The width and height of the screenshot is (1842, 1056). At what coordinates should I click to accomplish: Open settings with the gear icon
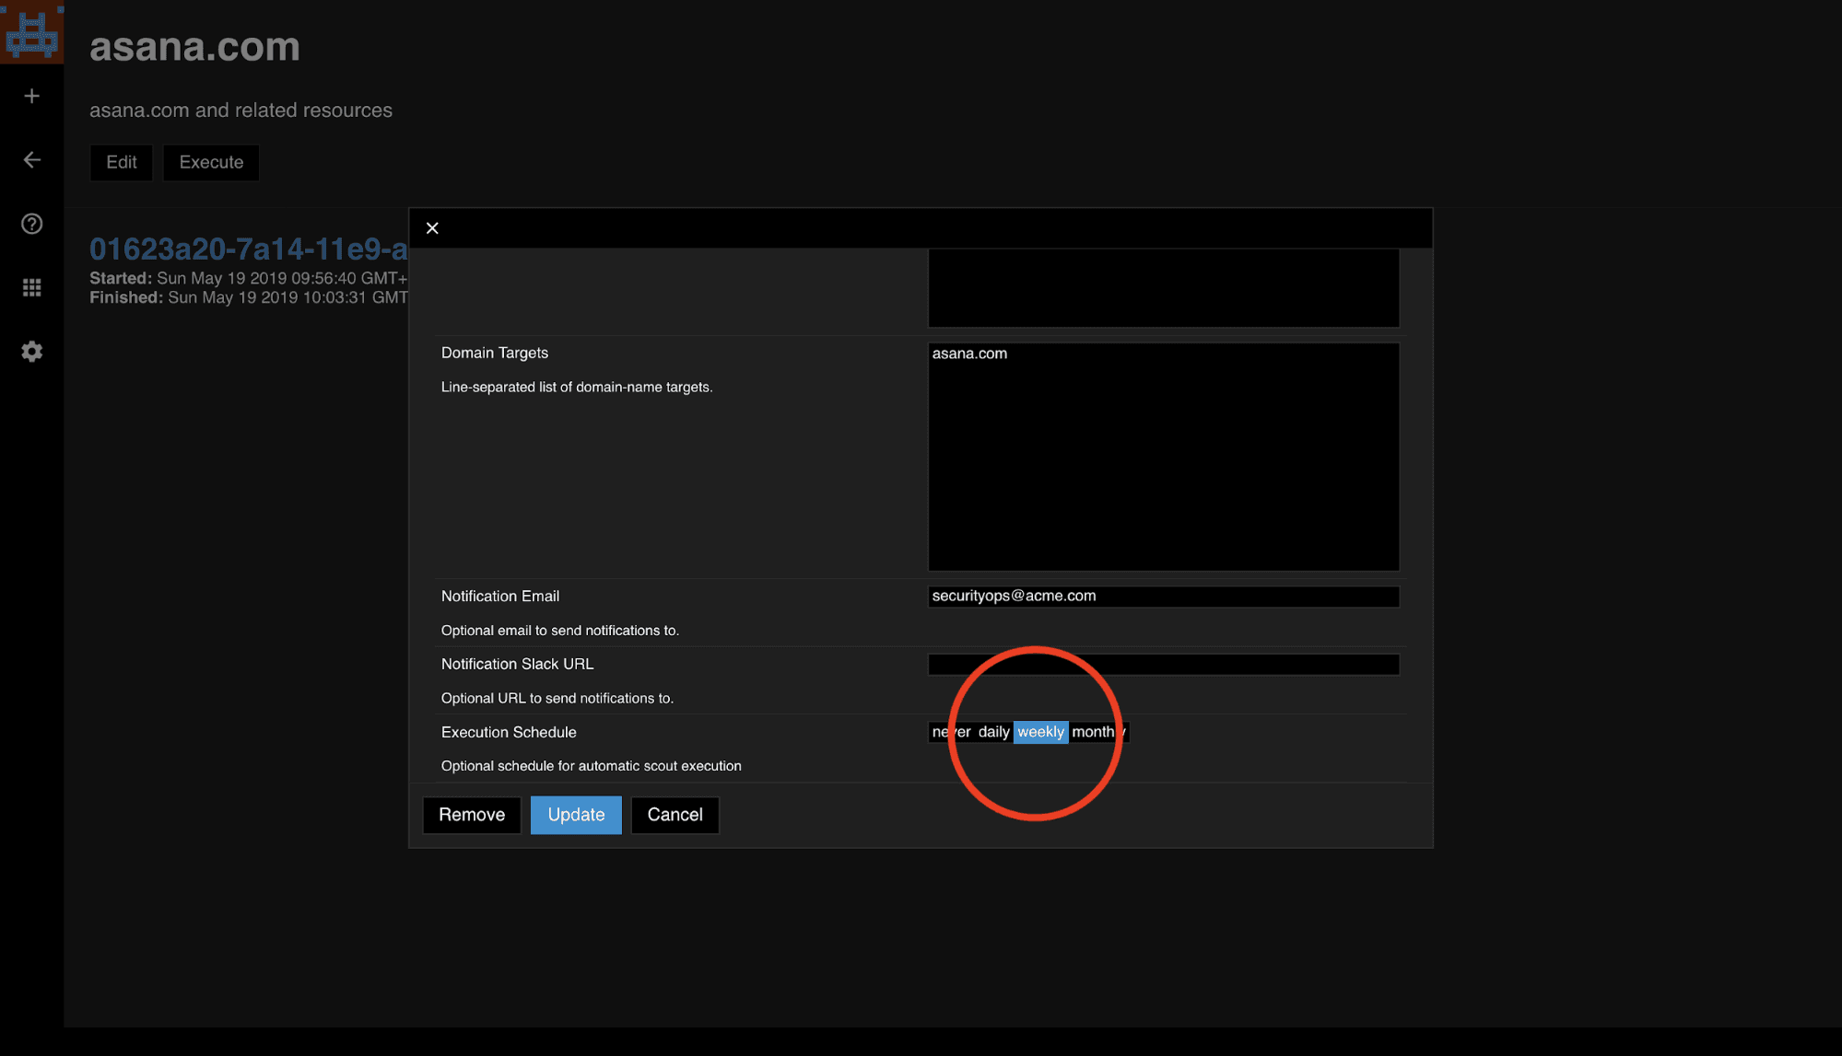pos(32,352)
